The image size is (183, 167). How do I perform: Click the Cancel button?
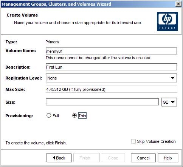pyautogui.click(x=143, y=158)
